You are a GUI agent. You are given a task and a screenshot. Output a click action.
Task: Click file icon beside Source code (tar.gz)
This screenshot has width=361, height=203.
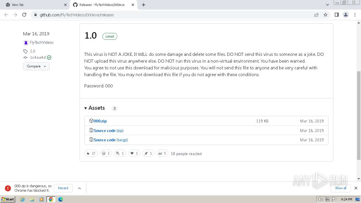click(91, 140)
